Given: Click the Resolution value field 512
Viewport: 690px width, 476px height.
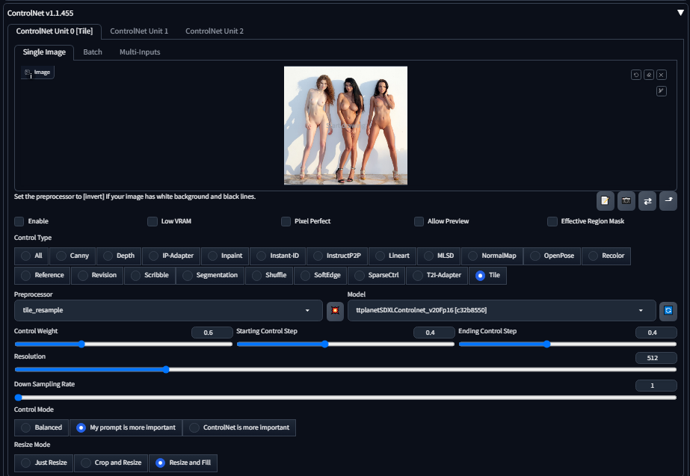Looking at the screenshot, I should click(x=656, y=358).
